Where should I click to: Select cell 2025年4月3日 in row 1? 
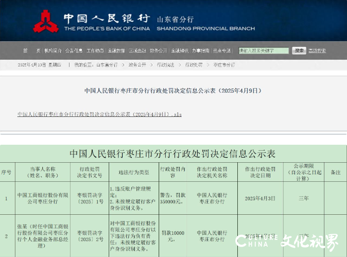pyautogui.click(x=261, y=198)
